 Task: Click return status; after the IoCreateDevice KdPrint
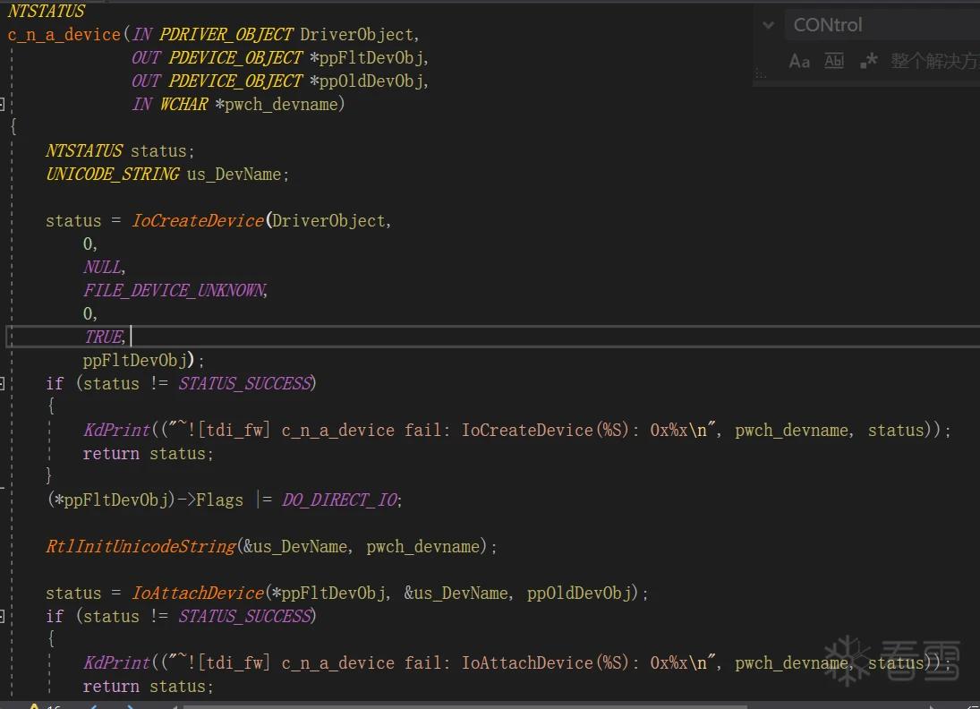tap(149, 453)
